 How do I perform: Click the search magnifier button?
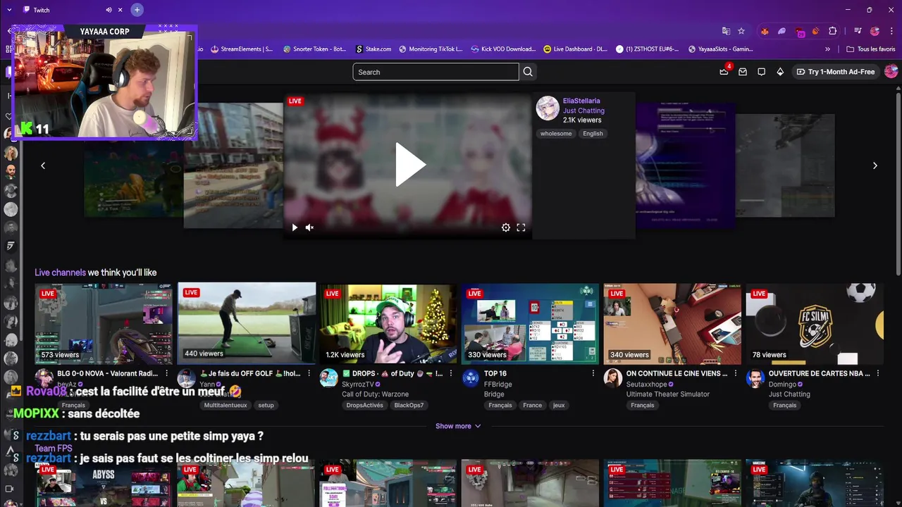[x=528, y=72]
